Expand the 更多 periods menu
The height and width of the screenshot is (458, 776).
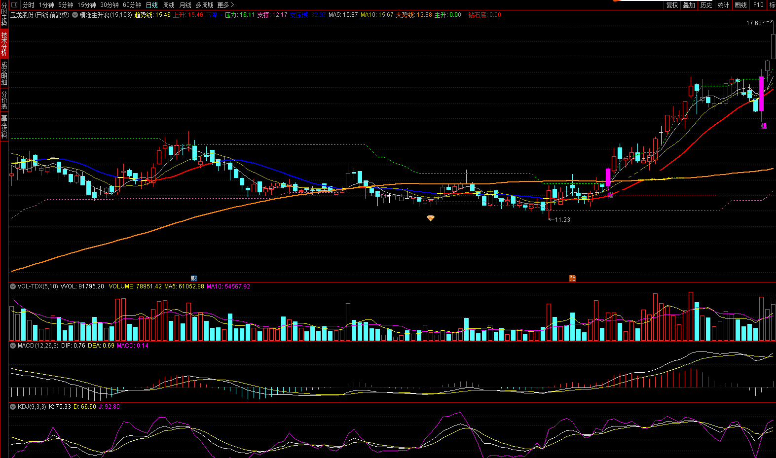coord(225,5)
